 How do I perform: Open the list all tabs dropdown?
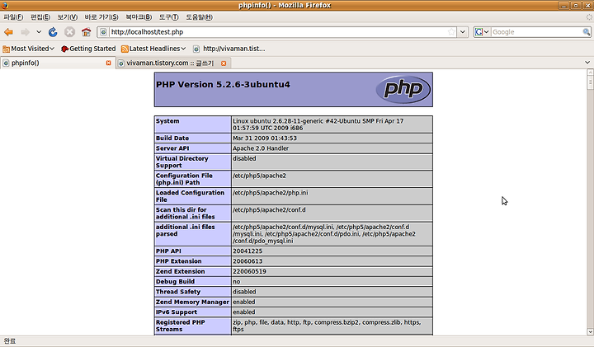[x=587, y=63]
